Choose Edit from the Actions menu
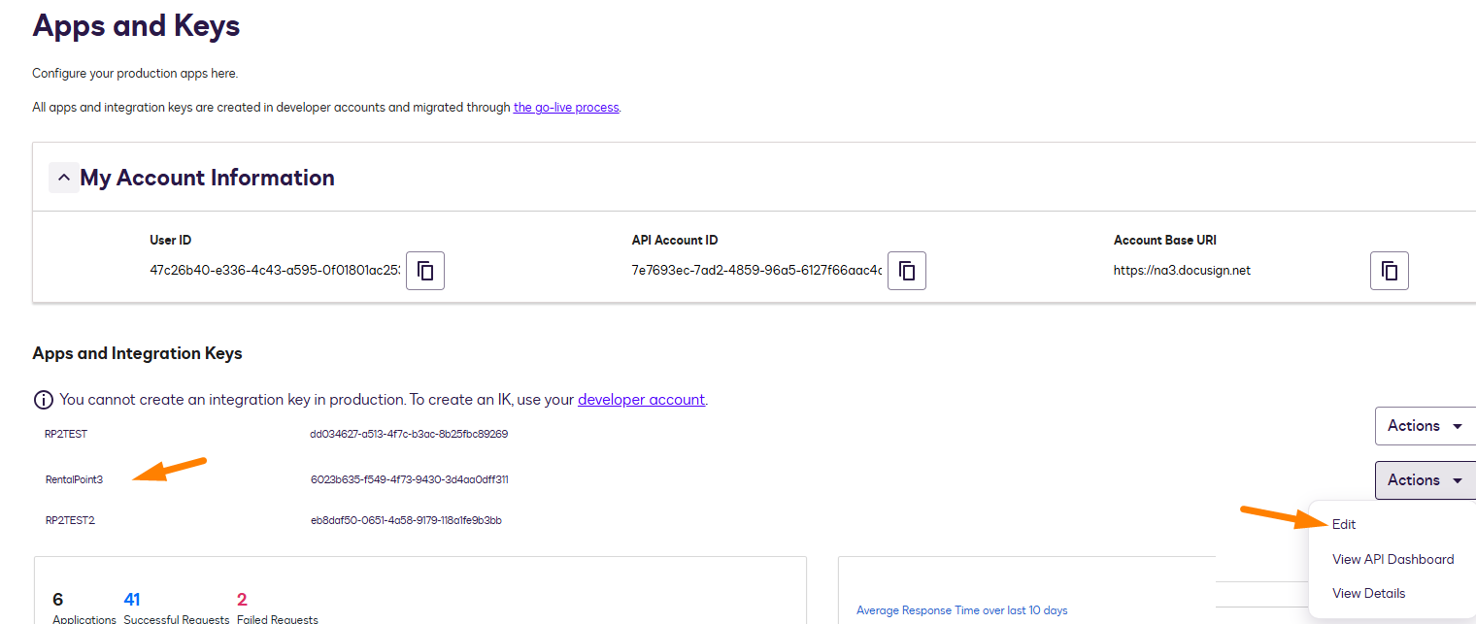Viewport: 1476px width, 624px height. tap(1344, 524)
